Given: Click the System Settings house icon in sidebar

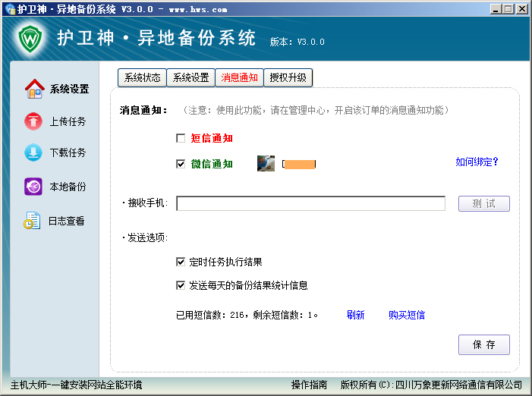Looking at the screenshot, I should tap(34, 90).
